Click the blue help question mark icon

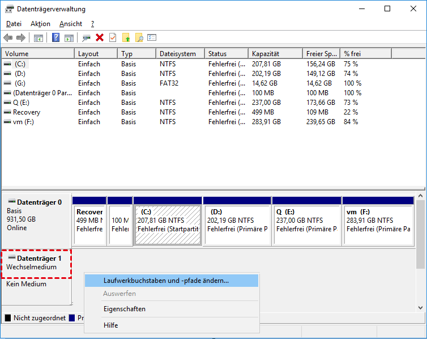[56, 37]
